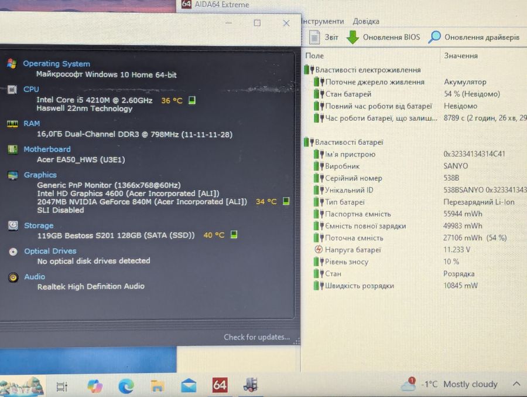Open Copilot from the taskbar
The width and height of the screenshot is (527, 397).
(x=95, y=385)
